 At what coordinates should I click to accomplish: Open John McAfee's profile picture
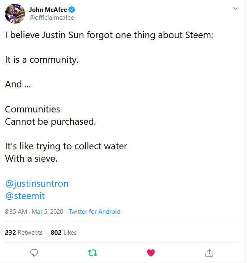15,14
